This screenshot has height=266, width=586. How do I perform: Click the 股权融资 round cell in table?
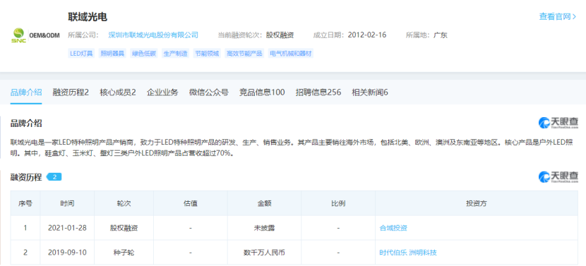(124, 228)
